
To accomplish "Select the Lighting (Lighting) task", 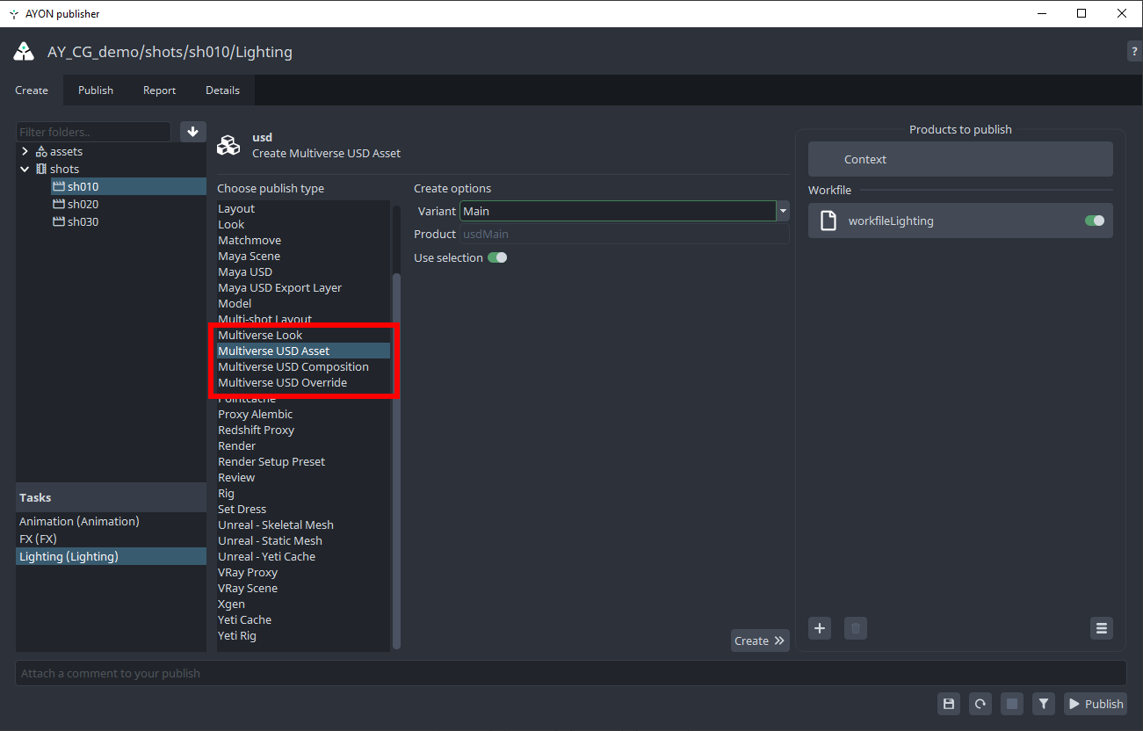I will (111, 556).
